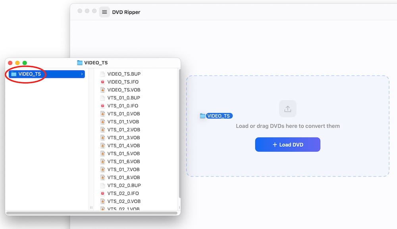Select the VTS_01_7.VOB file
This screenshot has width=397, height=229.
point(123,170)
